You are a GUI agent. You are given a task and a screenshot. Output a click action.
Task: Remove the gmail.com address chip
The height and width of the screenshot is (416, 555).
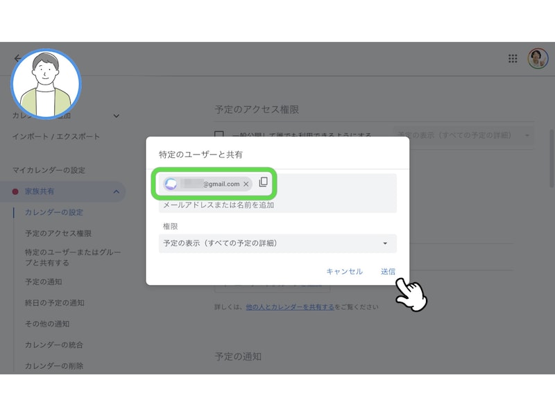[x=246, y=184]
